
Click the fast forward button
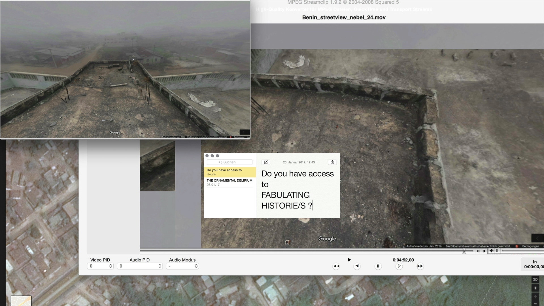(x=420, y=266)
